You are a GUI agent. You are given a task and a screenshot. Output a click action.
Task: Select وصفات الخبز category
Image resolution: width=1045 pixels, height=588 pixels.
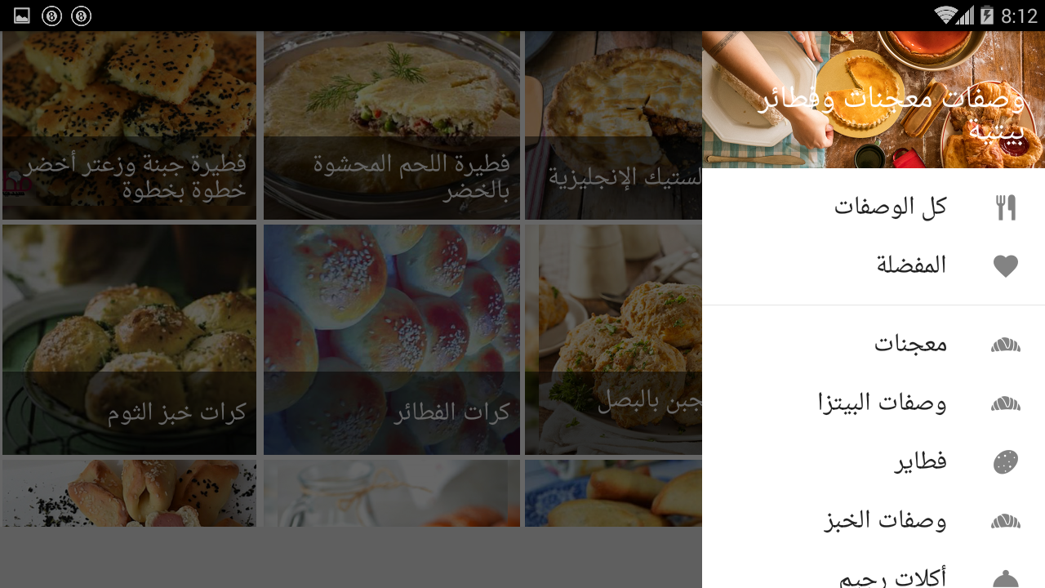click(x=874, y=521)
